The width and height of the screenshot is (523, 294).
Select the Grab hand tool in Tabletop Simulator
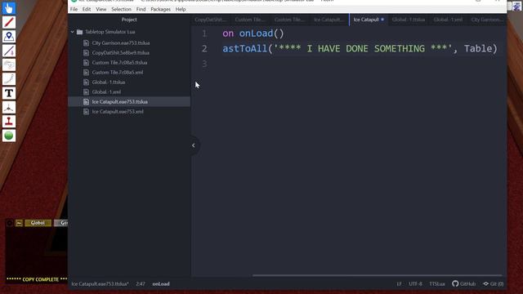point(9,8)
